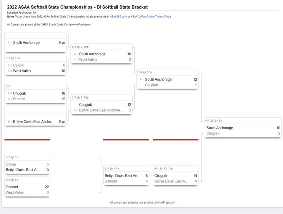
Task: Open ASAA GoFan Online Tickets Page link
Action: (150, 16)
